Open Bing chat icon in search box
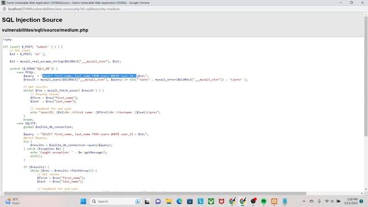 138,201
